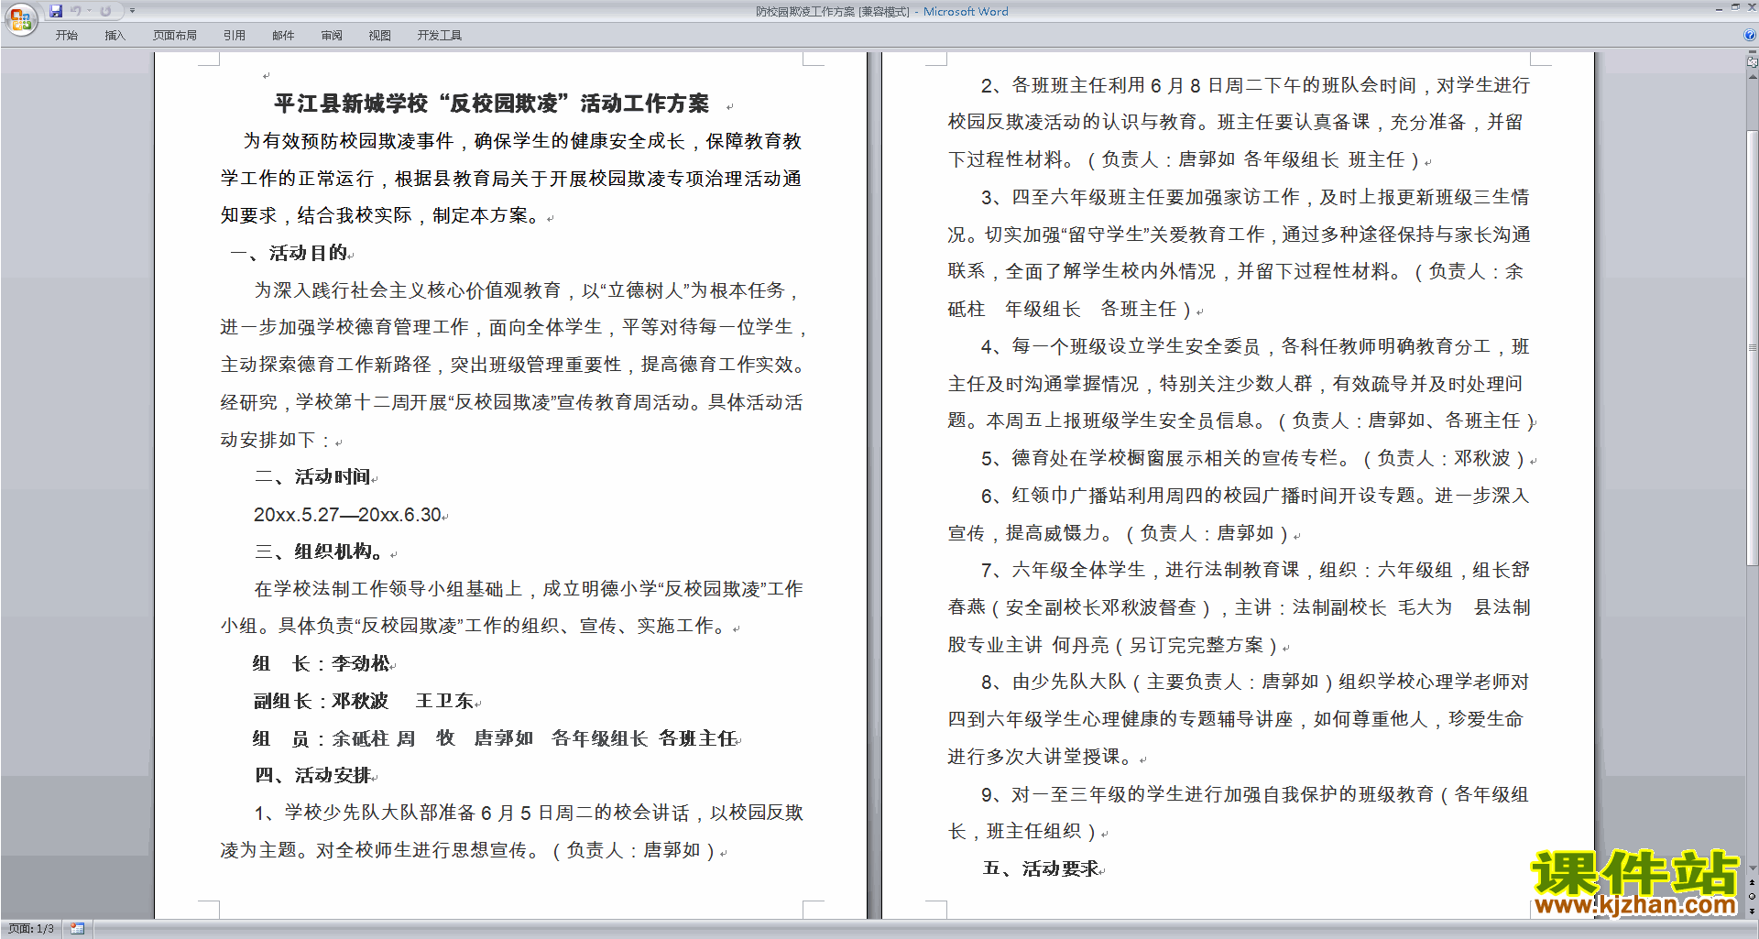Open the 开发工具 ribbon tab
Image resolution: width=1759 pixels, height=939 pixels.
click(x=440, y=36)
